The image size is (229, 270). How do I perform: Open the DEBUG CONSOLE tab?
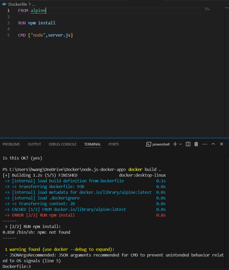62,144
